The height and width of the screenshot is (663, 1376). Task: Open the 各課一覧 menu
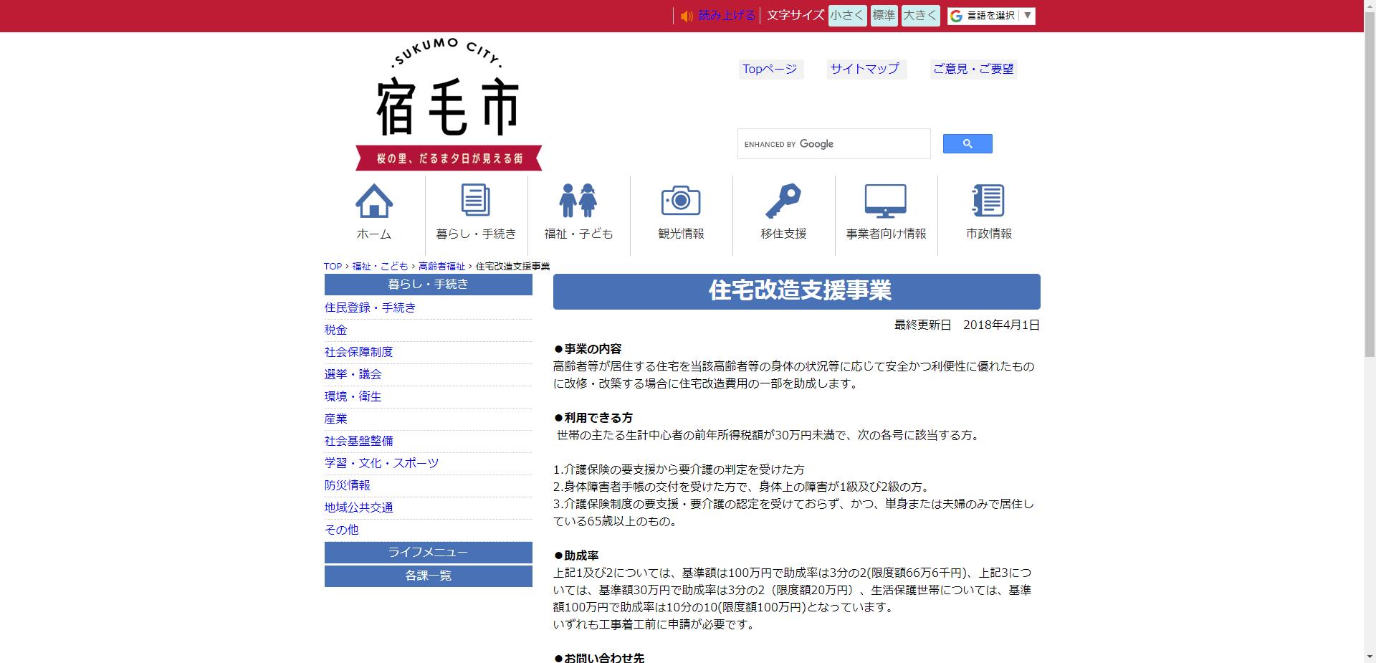(x=428, y=576)
